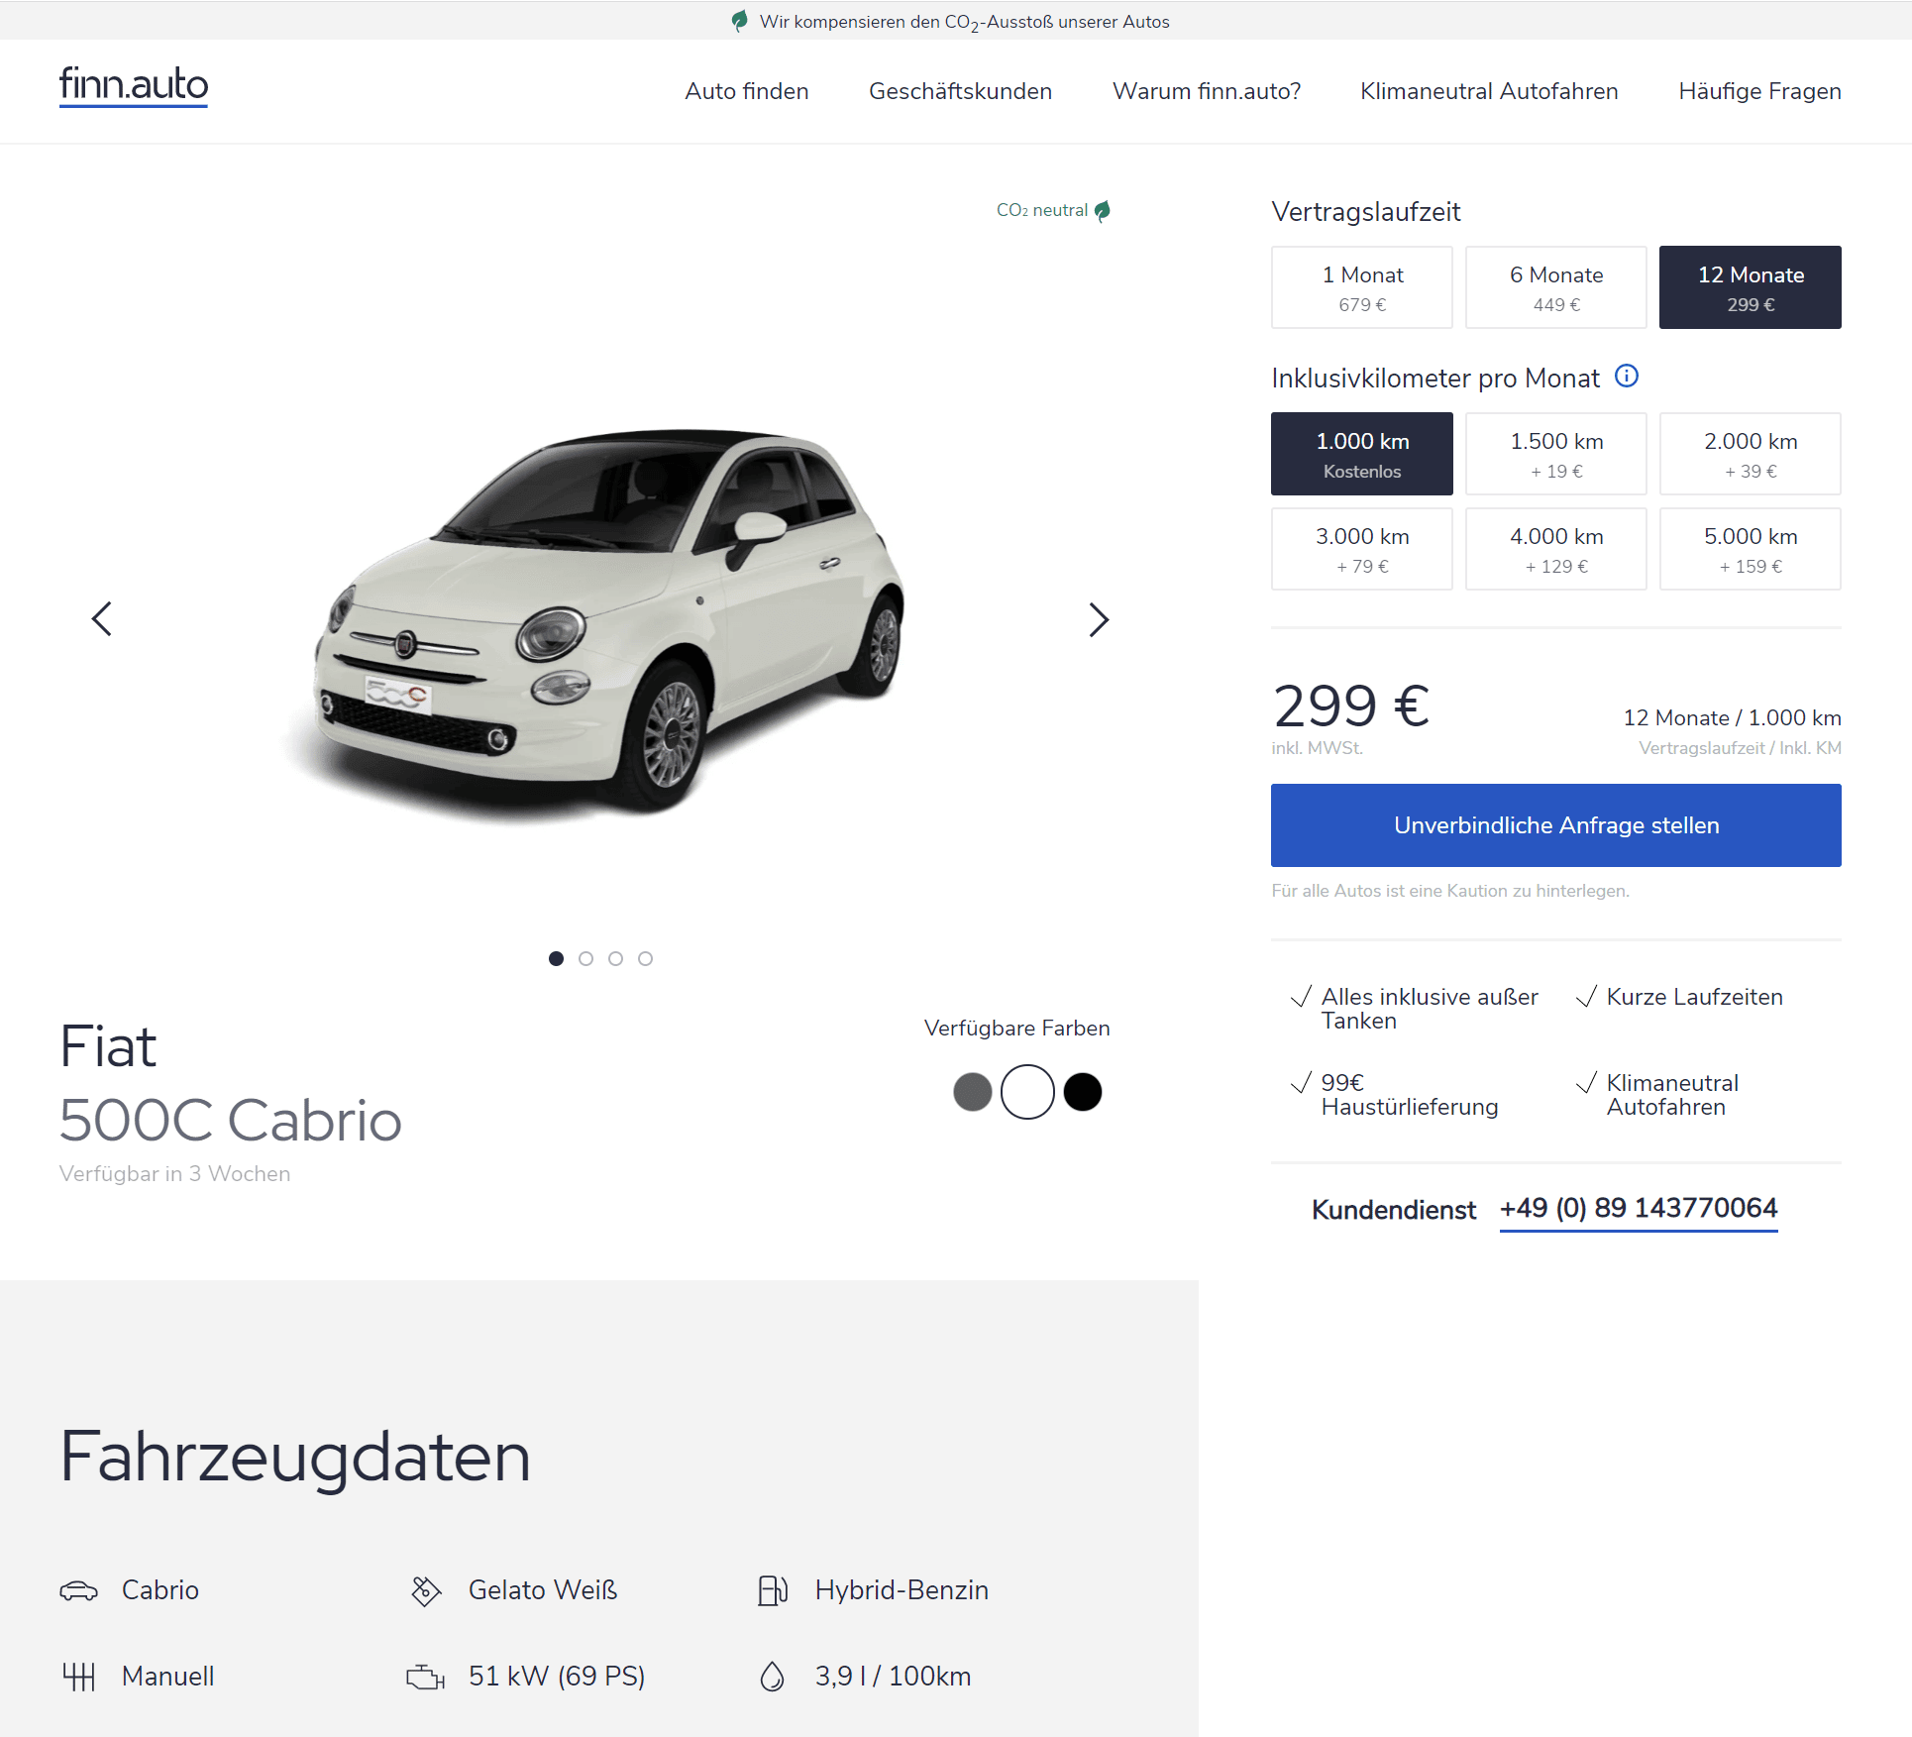Click the gearshift icon next to Manuell

(79, 1677)
